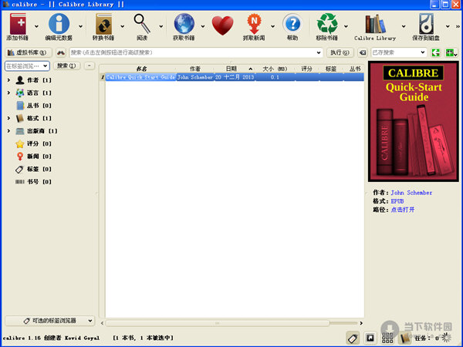Clear the search with the reset icon

pyautogui.click(x=363, y=52)
